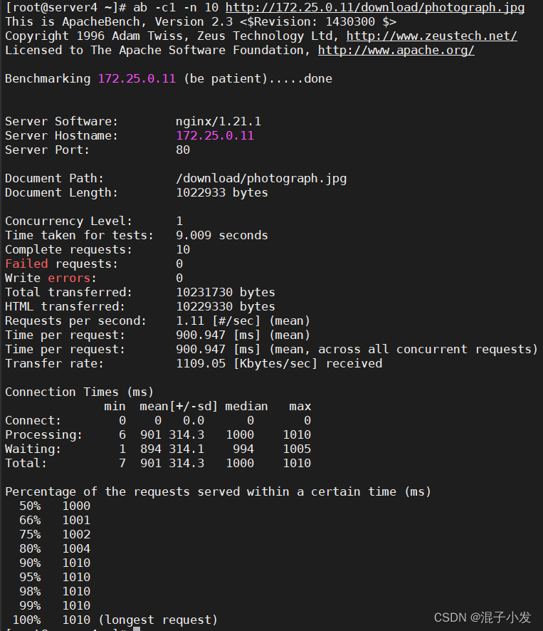Click the red word Failed
This screenshot has height=631, width=543.
[x=26, y=264]
